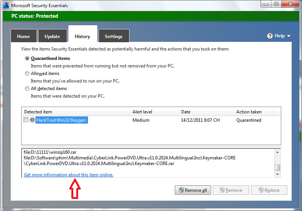Image resolution: width=302 pixels, height=211 pixels.
Task: Click the Microsoft Security Essentials title bar icon
Action: coord(6,5)
